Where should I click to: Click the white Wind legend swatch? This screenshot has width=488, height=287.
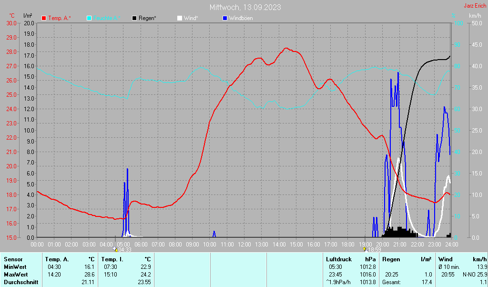coord(179,18)
